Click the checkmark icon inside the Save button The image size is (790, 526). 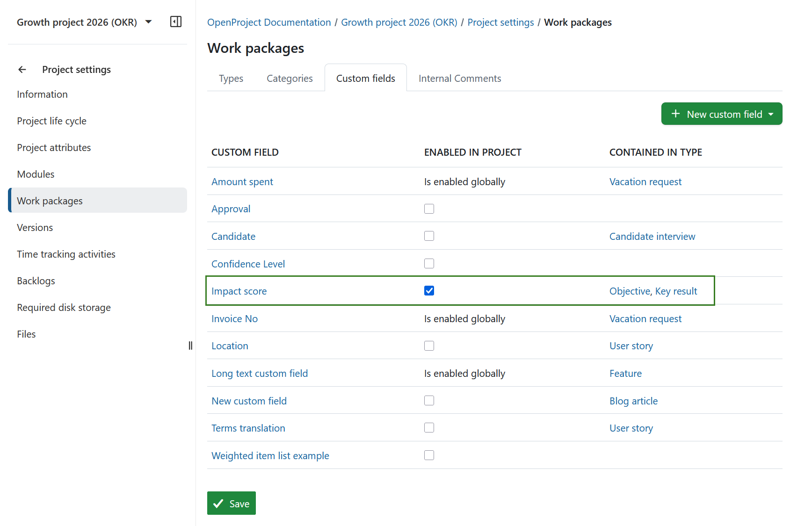tap(218, 503)
